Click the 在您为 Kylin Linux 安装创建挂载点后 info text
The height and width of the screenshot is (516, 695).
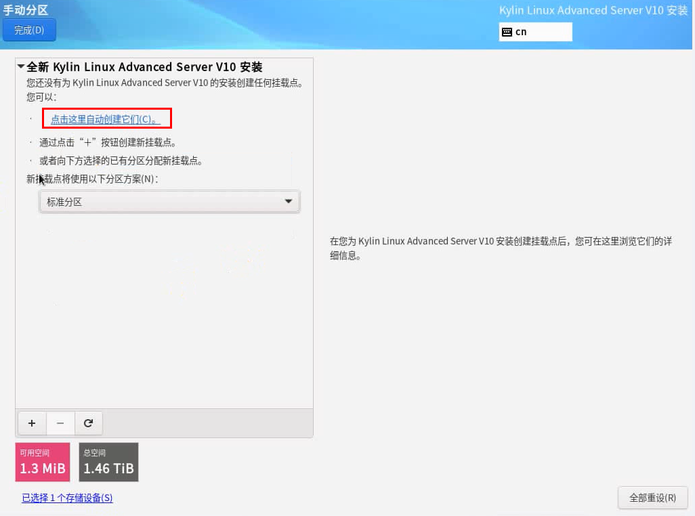click(501, 248)
